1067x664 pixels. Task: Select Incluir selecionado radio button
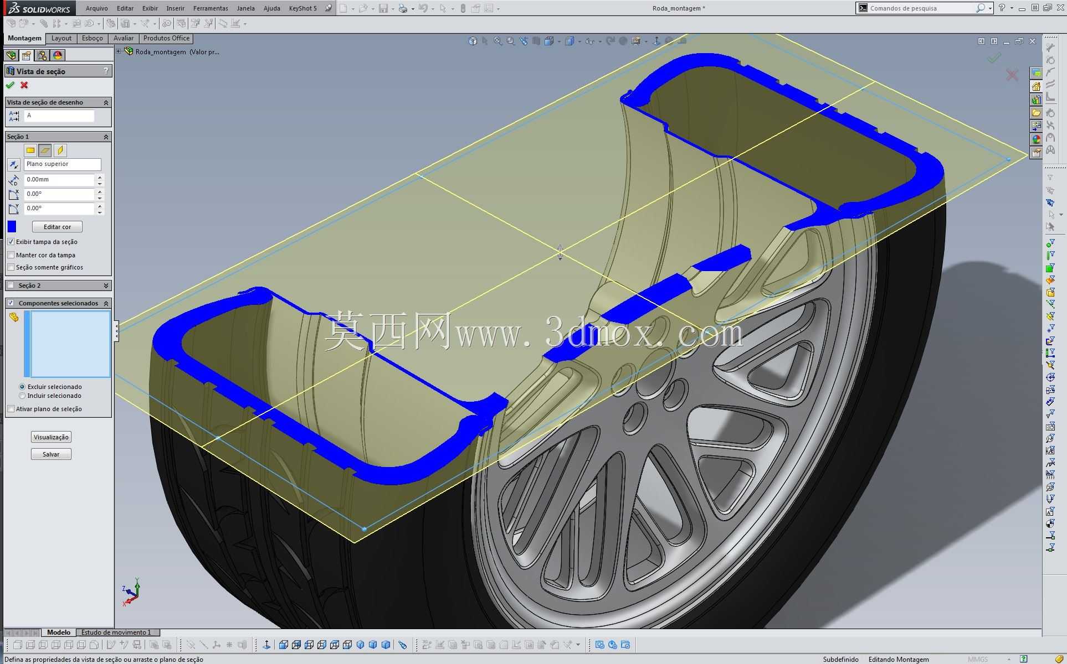tap(22, 396)
